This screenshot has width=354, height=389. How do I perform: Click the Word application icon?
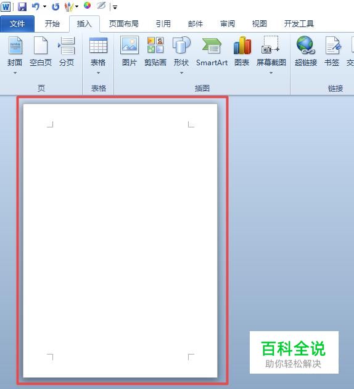coord(6,7)
